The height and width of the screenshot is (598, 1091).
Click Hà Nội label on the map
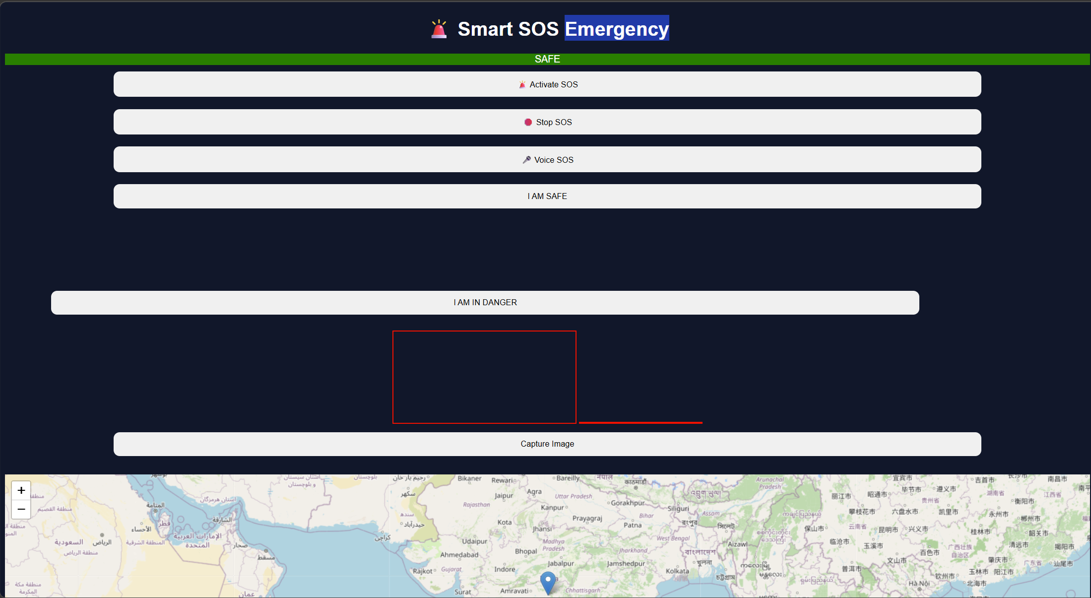(919, 584)
